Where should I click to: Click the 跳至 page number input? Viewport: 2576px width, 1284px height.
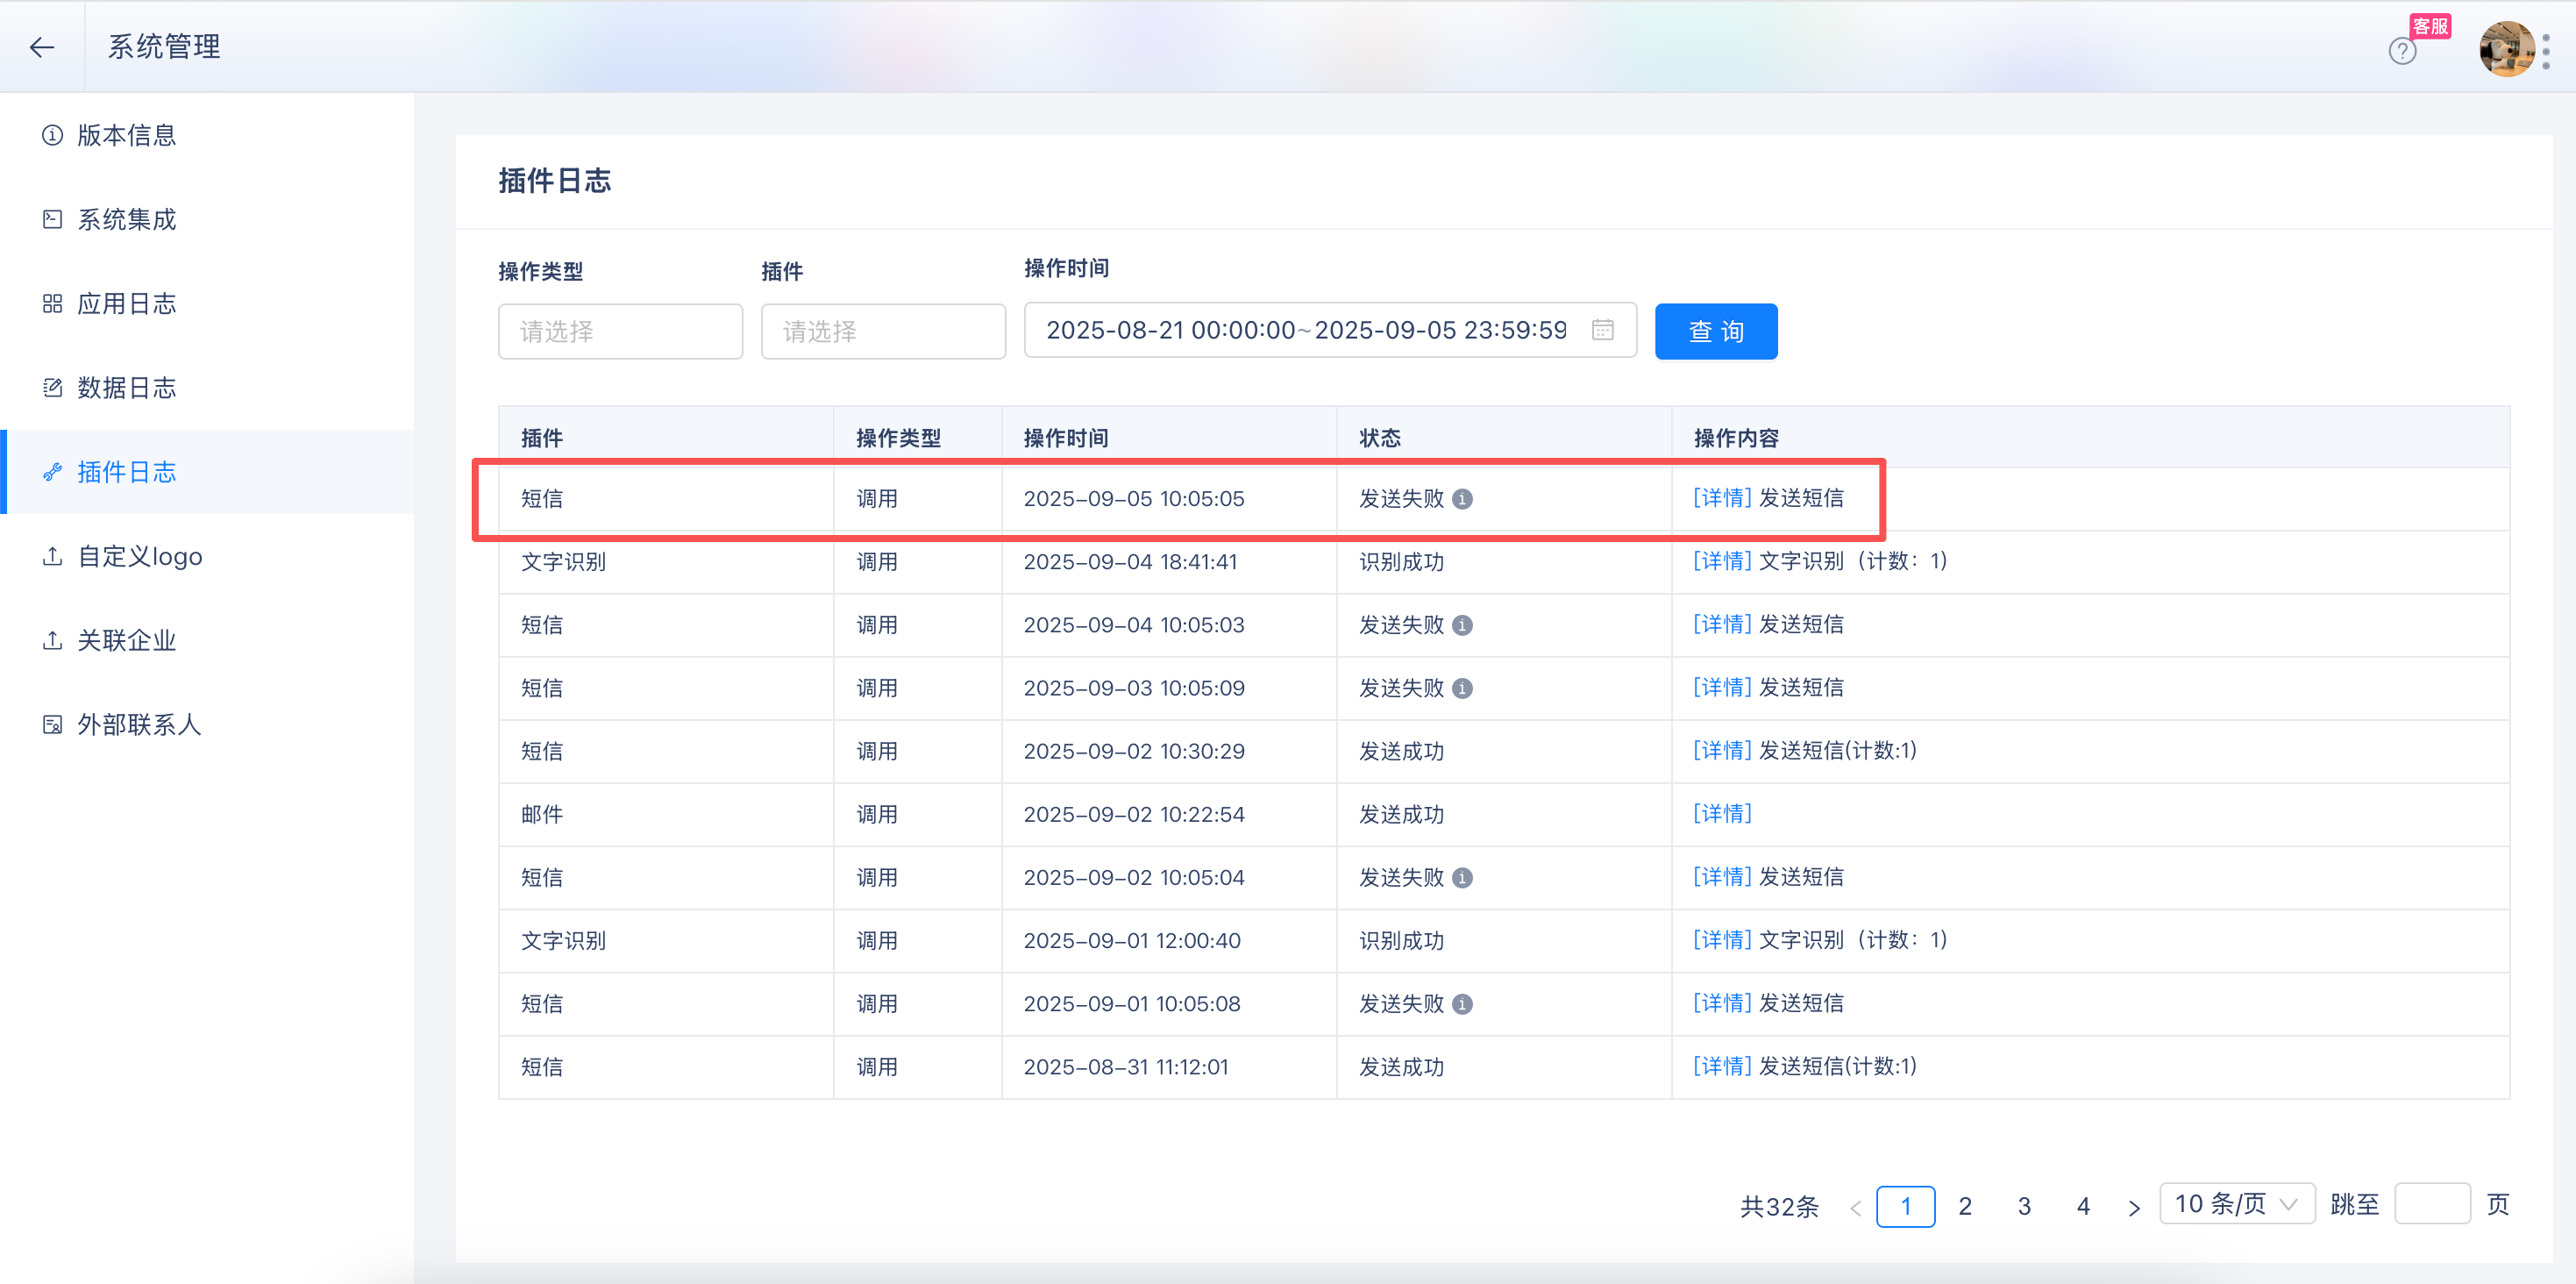tap(2432, 1204)
